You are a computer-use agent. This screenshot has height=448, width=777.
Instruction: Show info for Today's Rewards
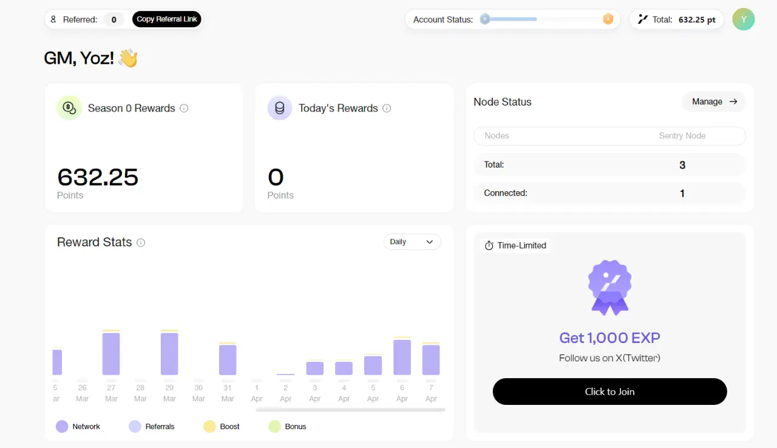point(387,108)
